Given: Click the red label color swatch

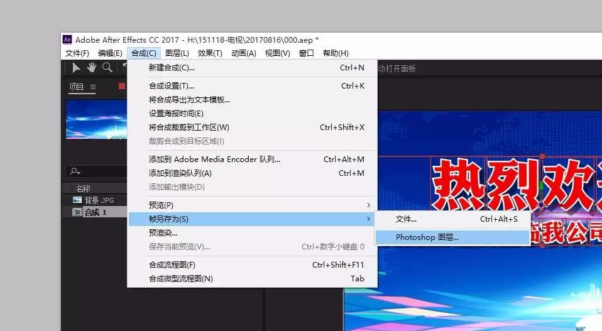Looking at the screenshot, I should pos(122,86).
